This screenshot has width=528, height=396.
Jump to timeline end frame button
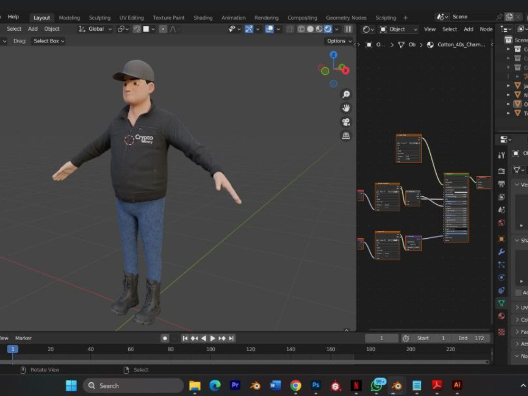tap(231, 338)
